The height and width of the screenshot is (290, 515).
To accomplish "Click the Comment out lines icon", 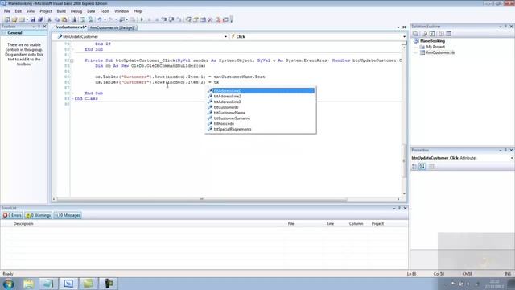I will tap(83, 19).
